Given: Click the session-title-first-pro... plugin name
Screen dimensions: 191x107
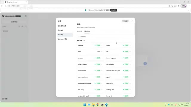Looking at the screenshot, I should point(113,71).
